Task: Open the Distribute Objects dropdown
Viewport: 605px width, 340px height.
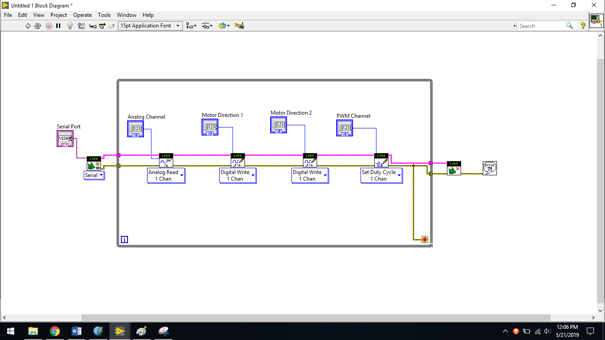Action: point(207,26)
